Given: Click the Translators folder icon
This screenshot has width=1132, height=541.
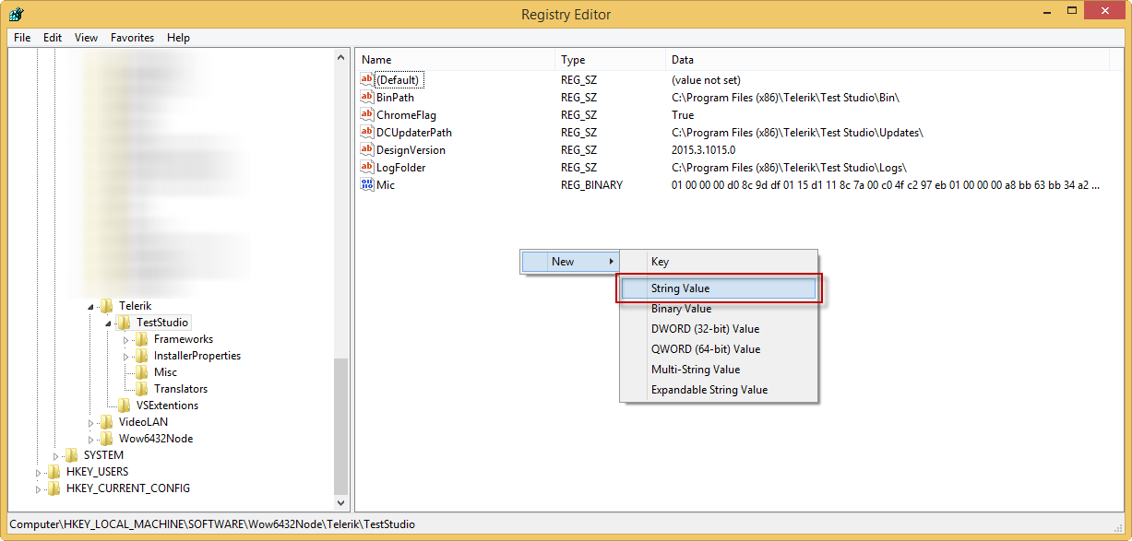Looking at the screenshot, I should tap(142, 389).
